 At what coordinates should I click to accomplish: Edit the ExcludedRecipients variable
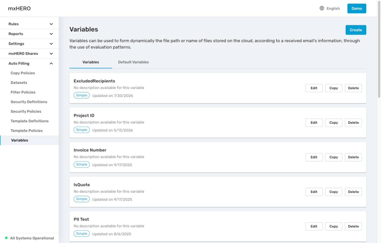pos(314,88)
